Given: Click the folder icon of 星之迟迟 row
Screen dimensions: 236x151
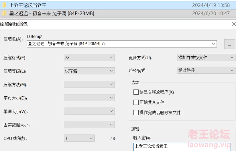Looking at the screenshot, I should pos(4,14).
